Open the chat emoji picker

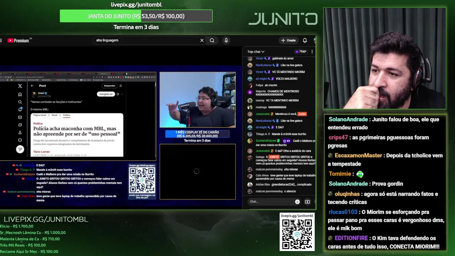297,202
